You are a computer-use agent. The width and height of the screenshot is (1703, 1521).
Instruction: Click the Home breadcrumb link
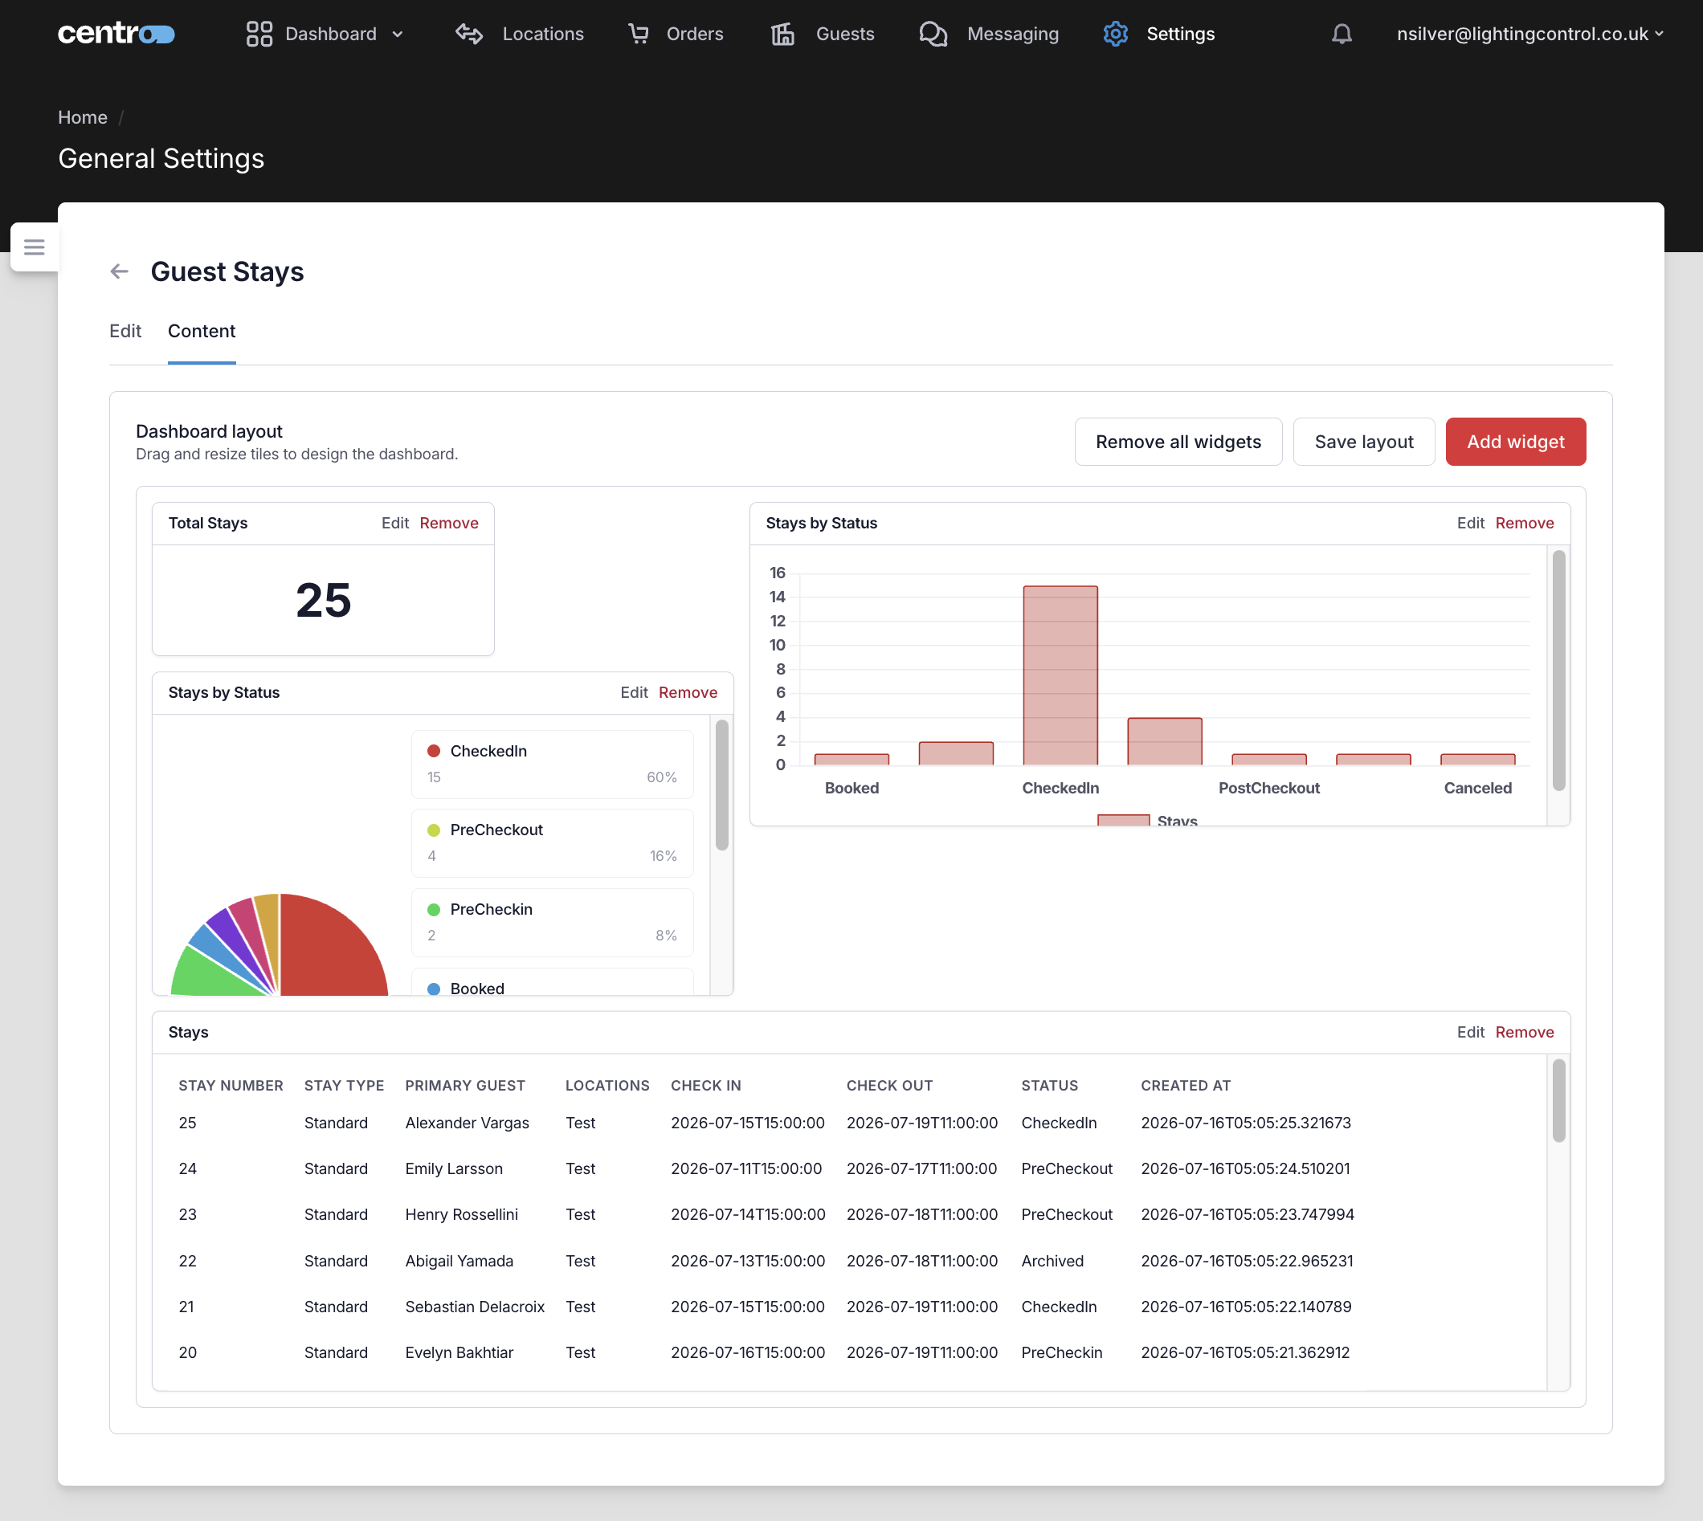click(83, 117)
